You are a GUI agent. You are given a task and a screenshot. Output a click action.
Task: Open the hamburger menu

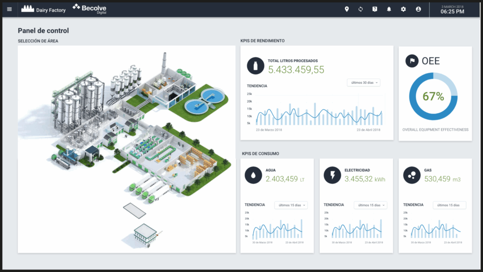[x=9, y=9]
